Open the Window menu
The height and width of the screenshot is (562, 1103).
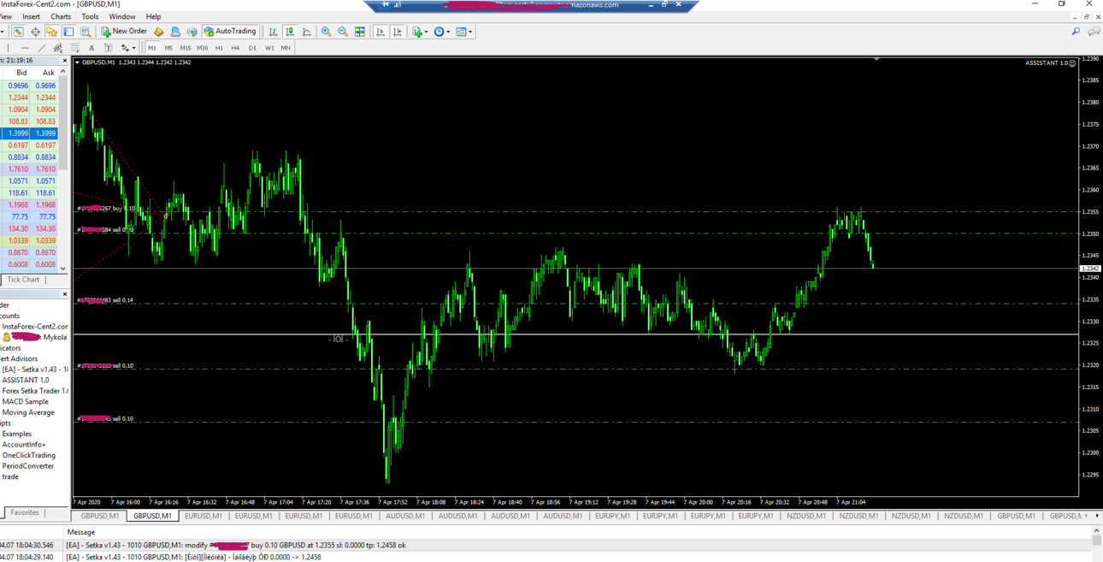(x=122, y=16)
